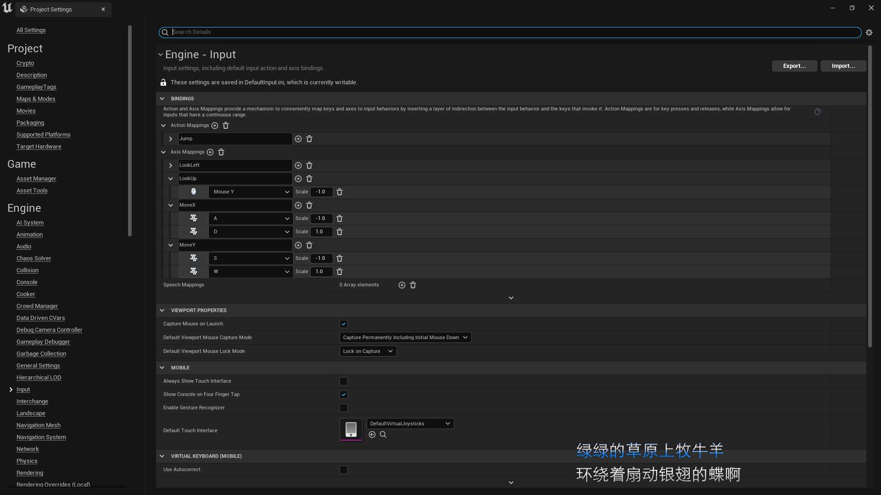Viewport: 881px width, 495px height.
Task: Enable Always Show Touch Interface
Action: pyautogui.click(x=344, y=381)
